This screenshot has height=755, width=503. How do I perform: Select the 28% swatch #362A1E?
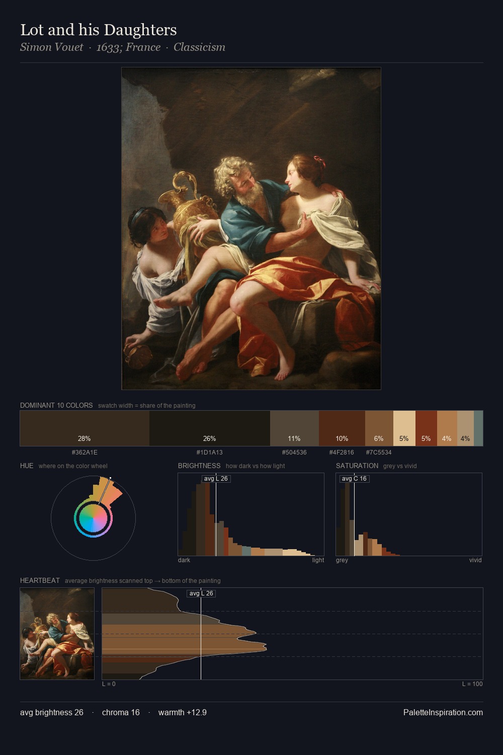[x=85, y=428]
